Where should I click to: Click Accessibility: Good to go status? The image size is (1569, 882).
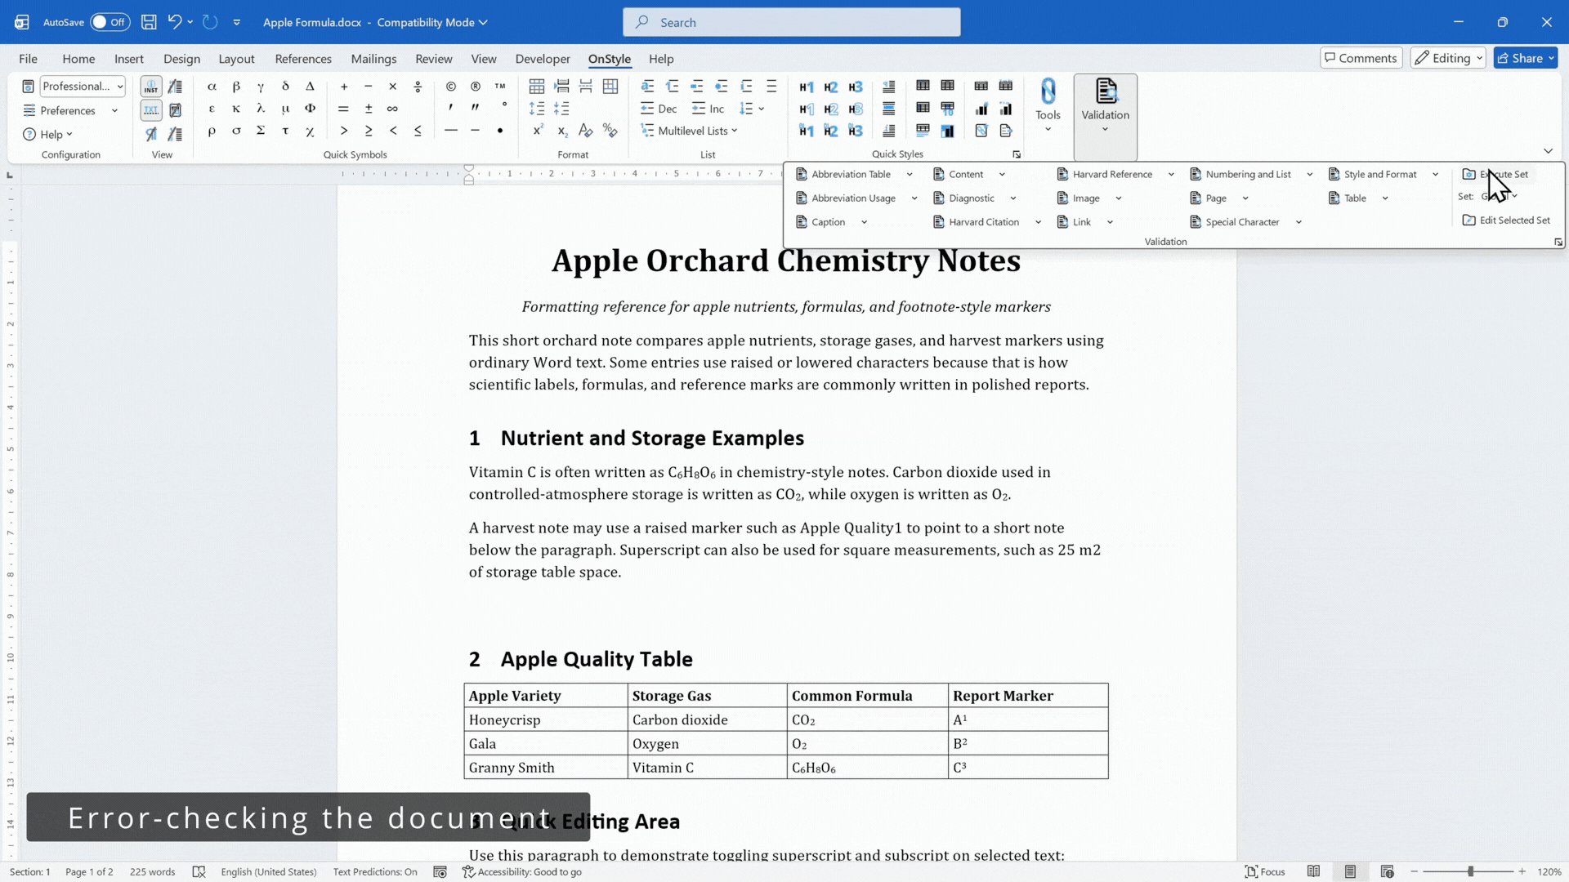(522, 871)
